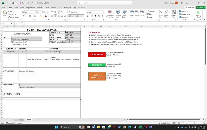
Task: Increase the font size
Action: (x=44, y=12)
